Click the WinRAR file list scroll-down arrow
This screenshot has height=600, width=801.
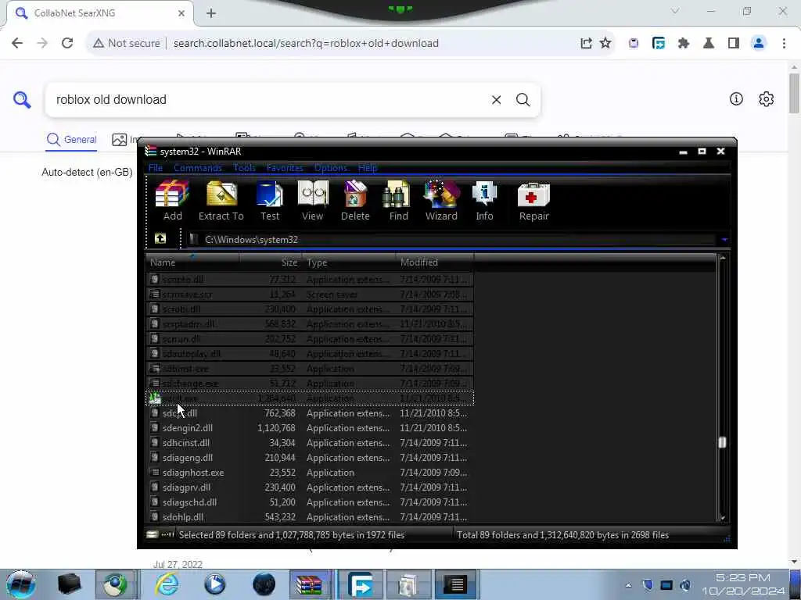click(x=722, y=518)
